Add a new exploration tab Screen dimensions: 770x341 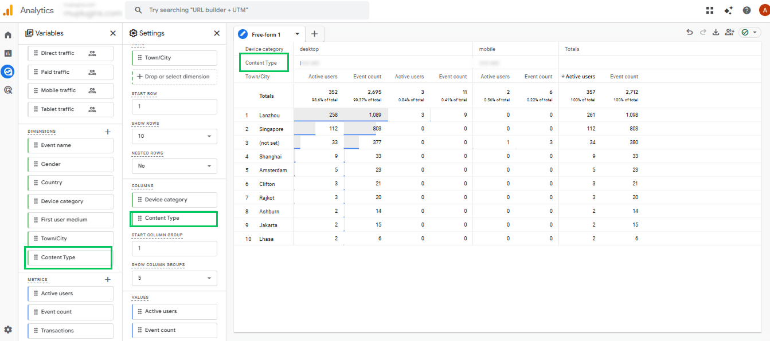pos(314,34)
